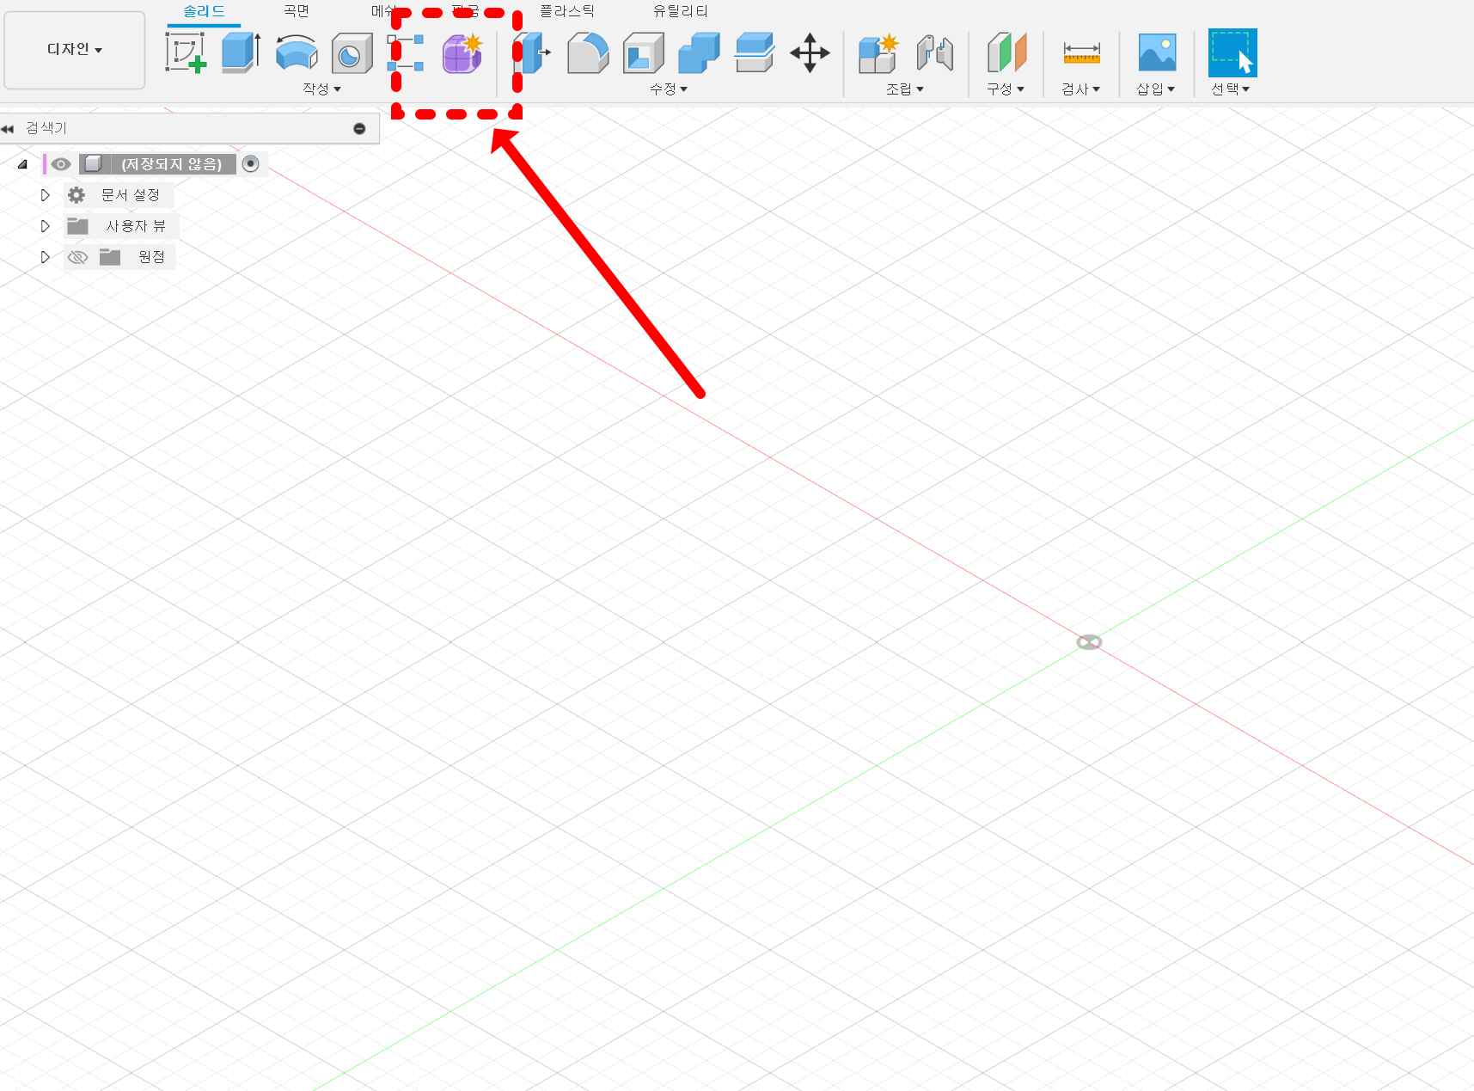Click the Insert image icon
This screenshot has width=1474, height=1091.
click(x=1157, y=52)
